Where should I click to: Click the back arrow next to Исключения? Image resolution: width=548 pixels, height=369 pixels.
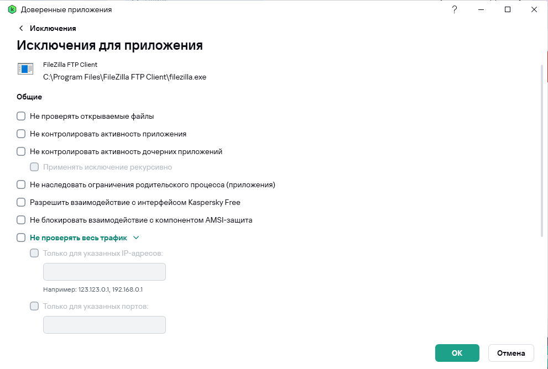21,28
